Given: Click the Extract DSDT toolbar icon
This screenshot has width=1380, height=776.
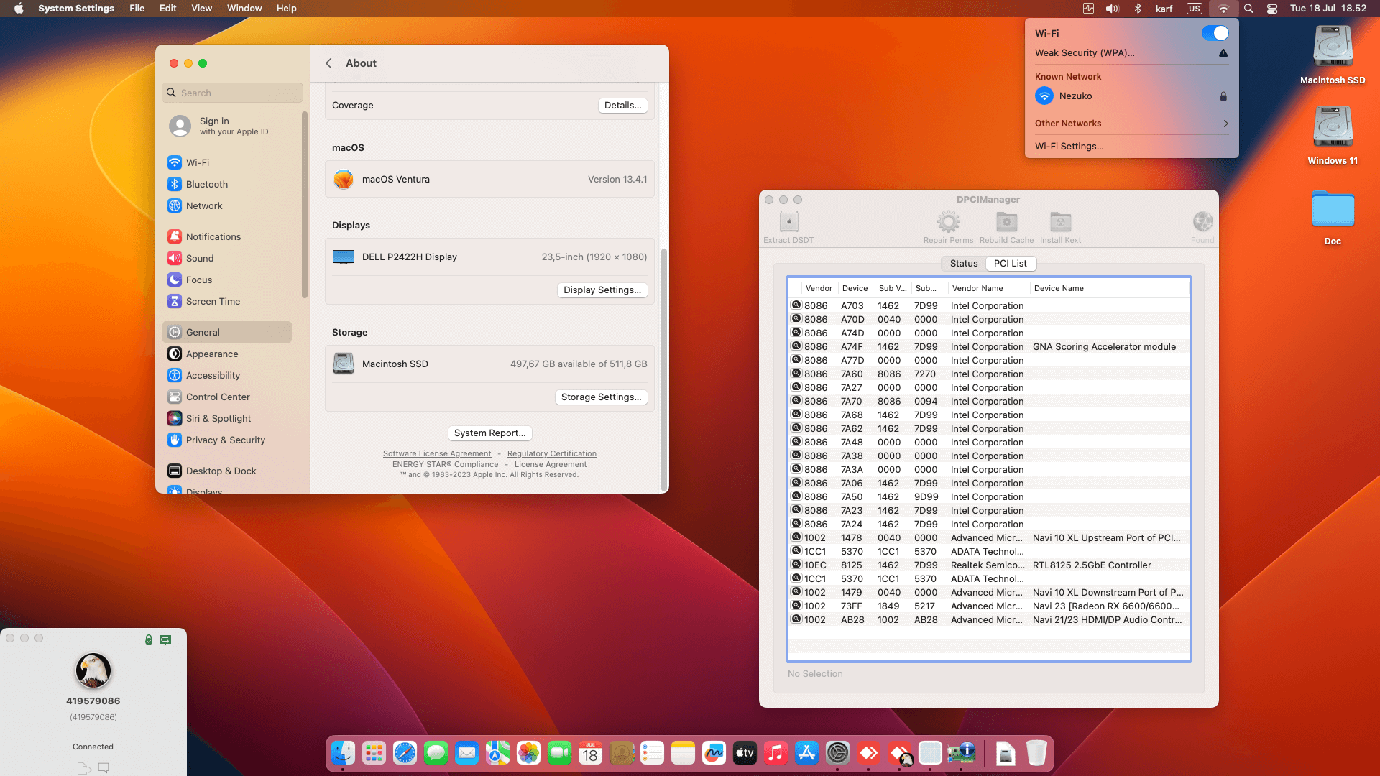Looking at the screenshot, I should tap(788, 222).
